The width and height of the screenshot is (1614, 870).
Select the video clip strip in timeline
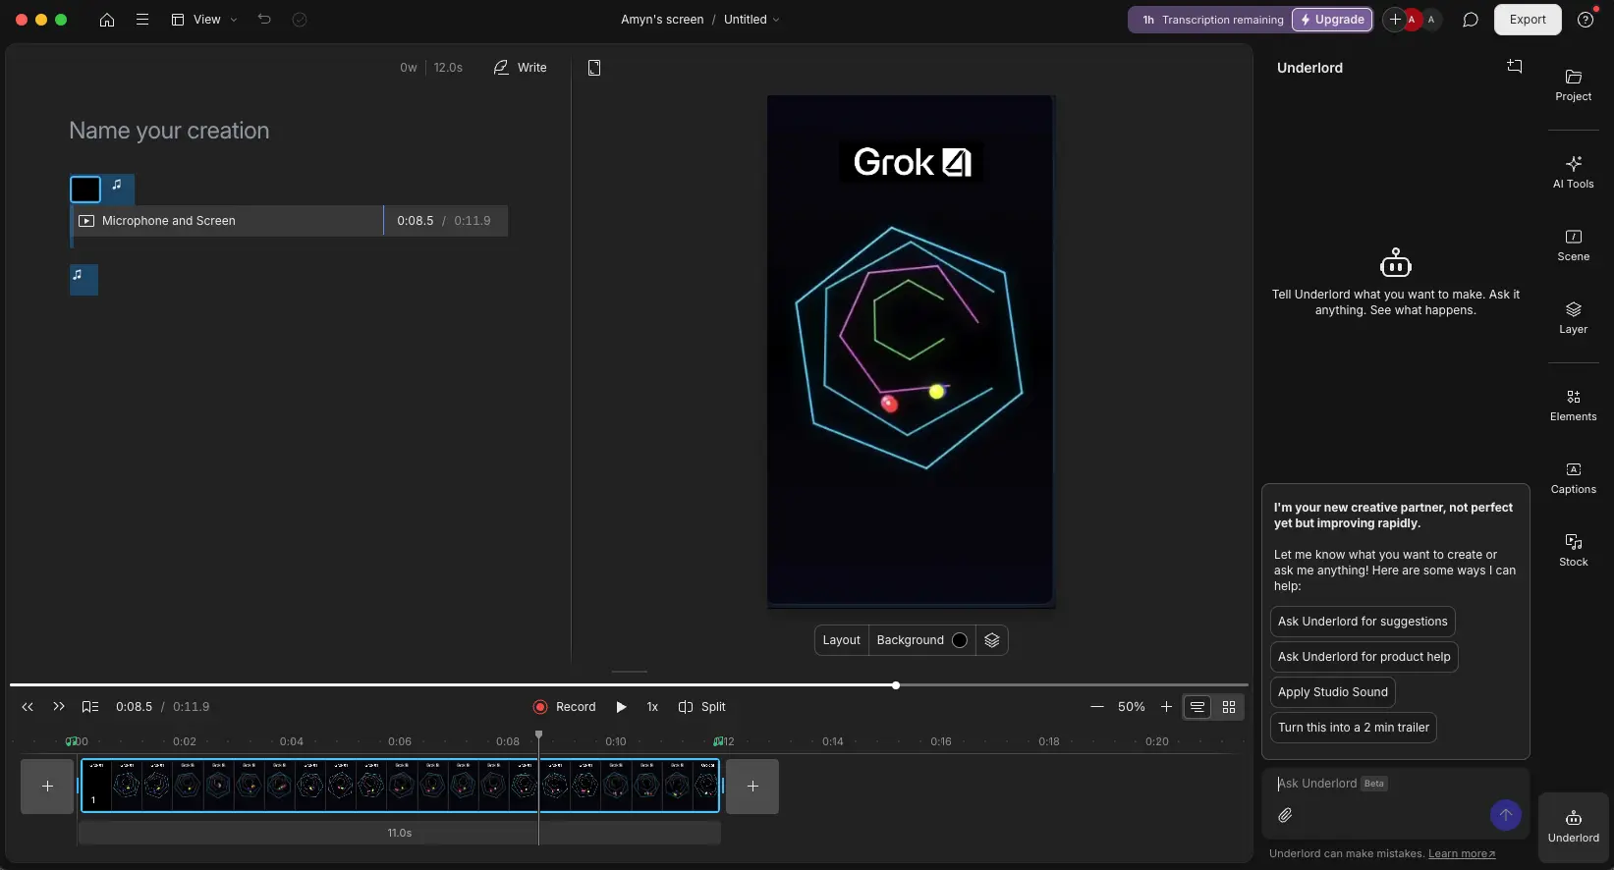400,786
